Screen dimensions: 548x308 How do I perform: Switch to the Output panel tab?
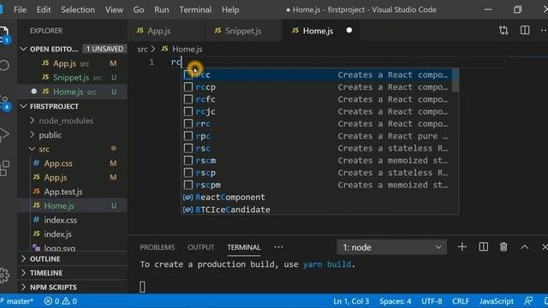pos(200,247)
